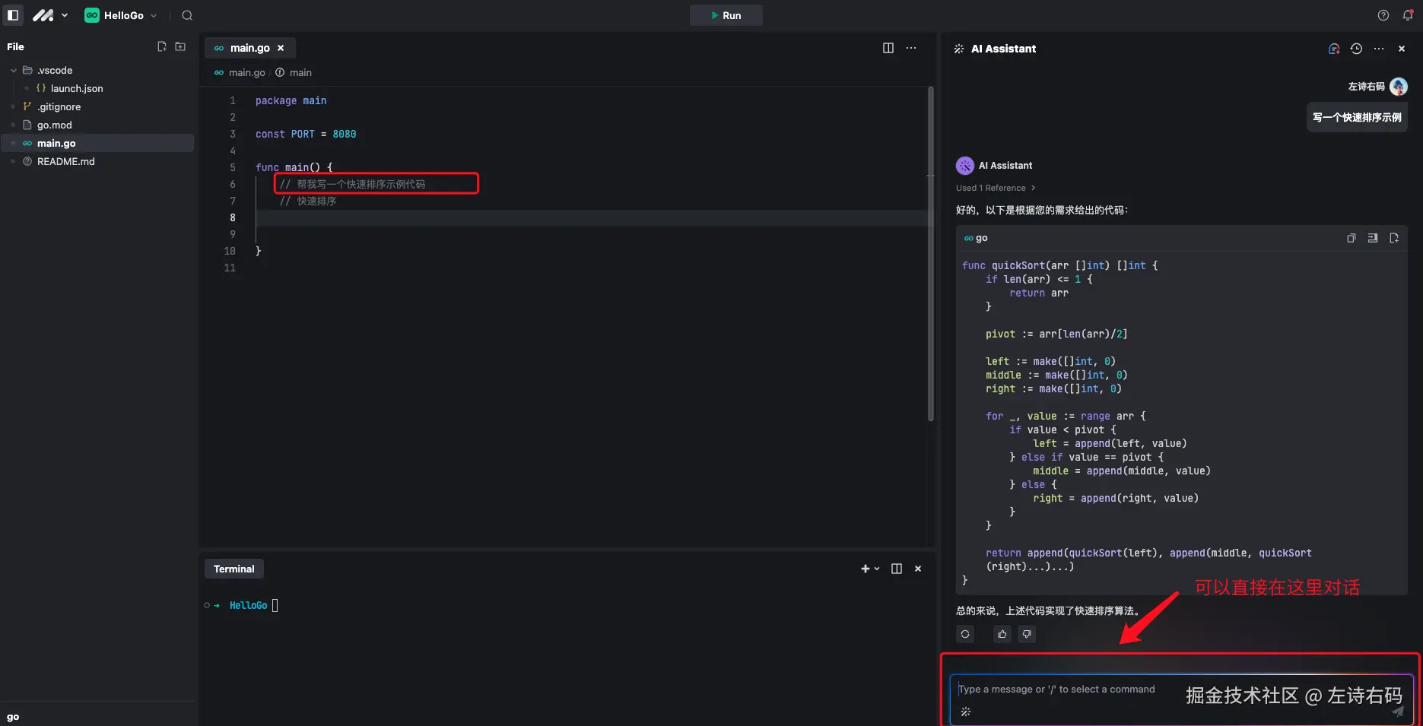Open the new terminal dropdown arrow
This screenshot has width=1423, height=726.
coord(877,569)
